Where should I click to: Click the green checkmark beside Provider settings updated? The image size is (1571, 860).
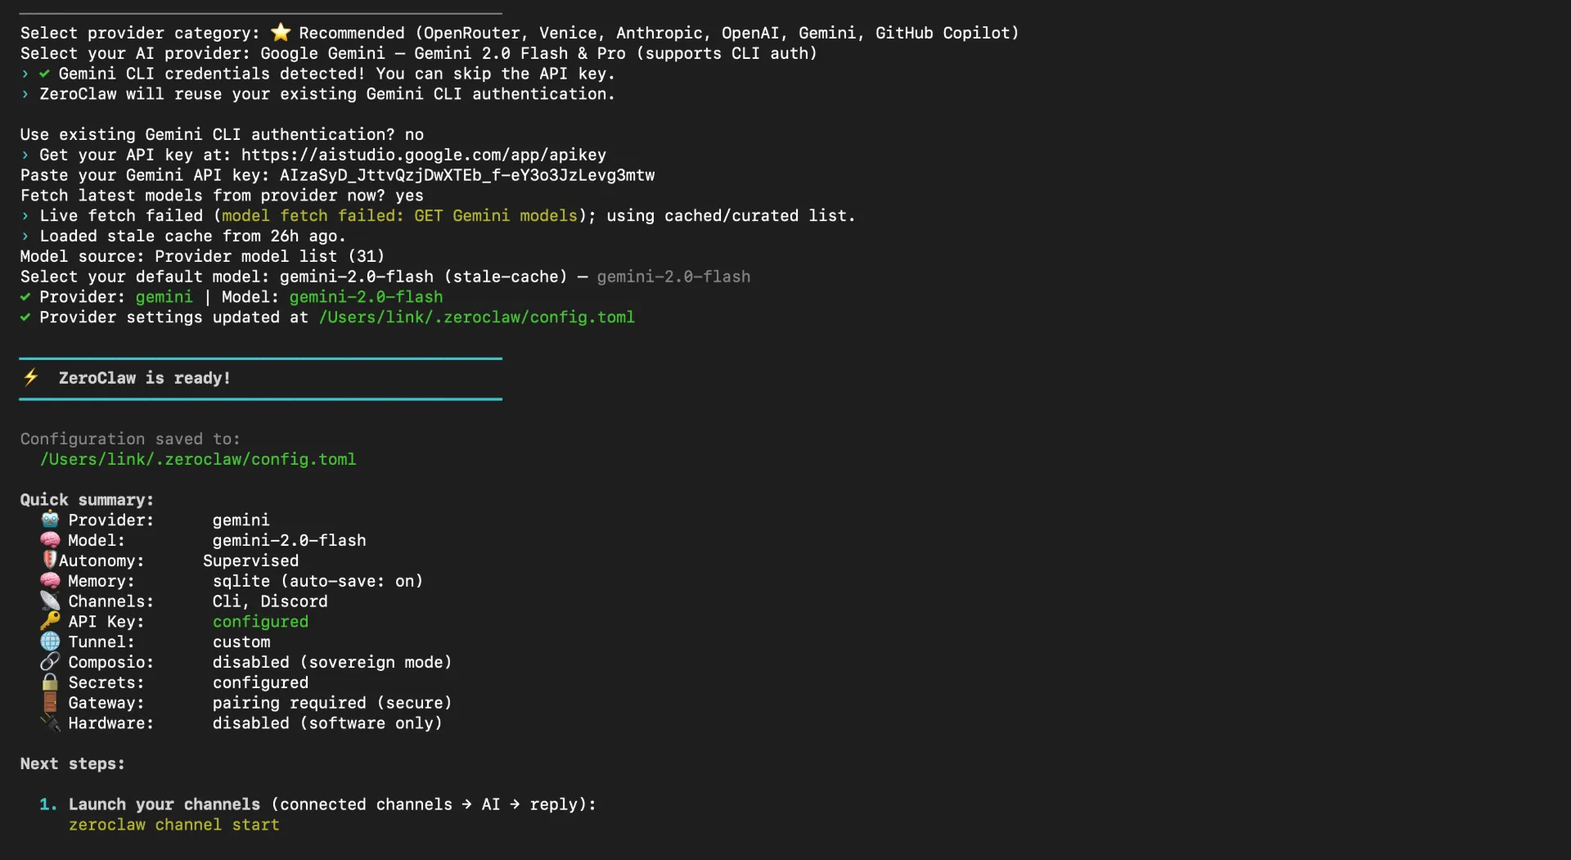tap(25, 317)
